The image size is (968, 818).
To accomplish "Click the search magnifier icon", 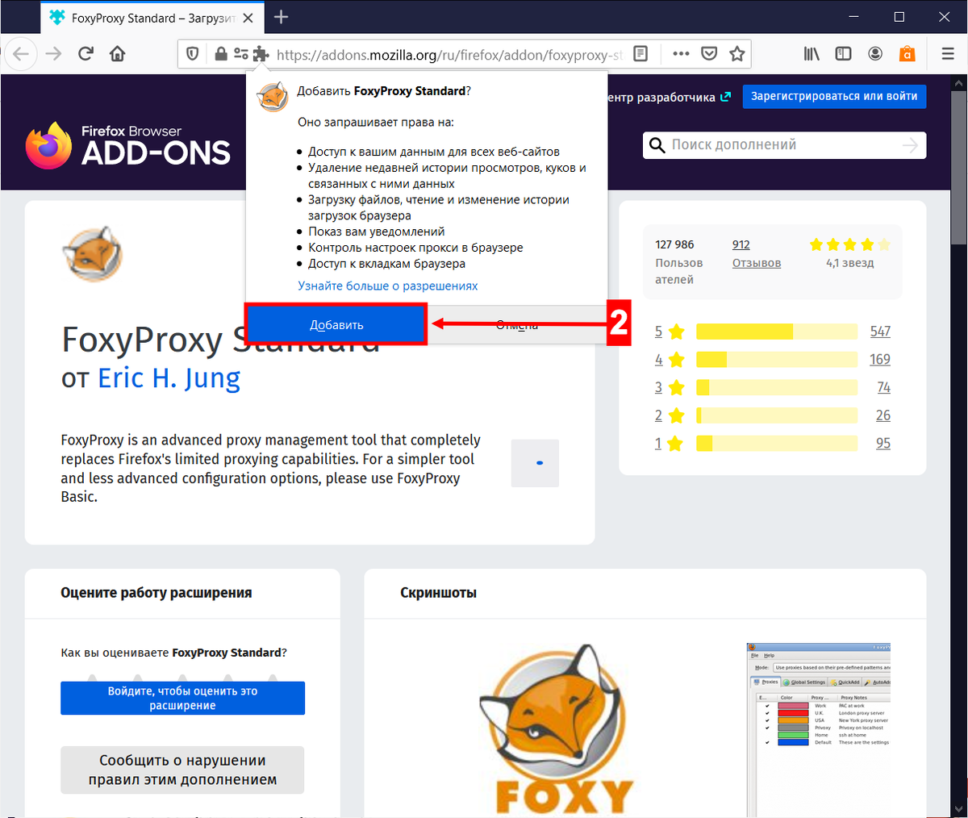I will 657,145.
